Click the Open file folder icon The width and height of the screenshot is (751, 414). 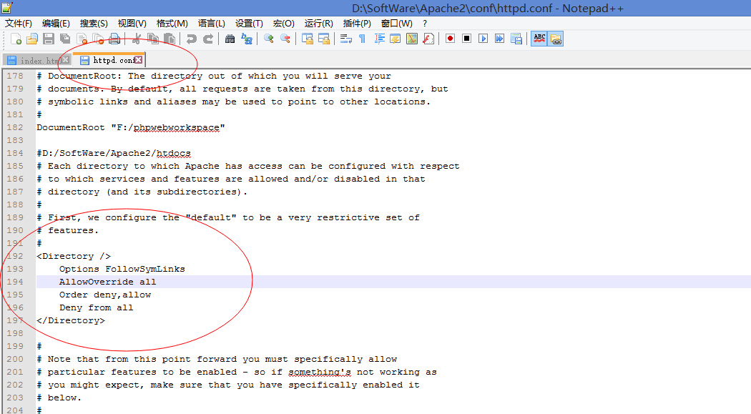pos(32,39)
